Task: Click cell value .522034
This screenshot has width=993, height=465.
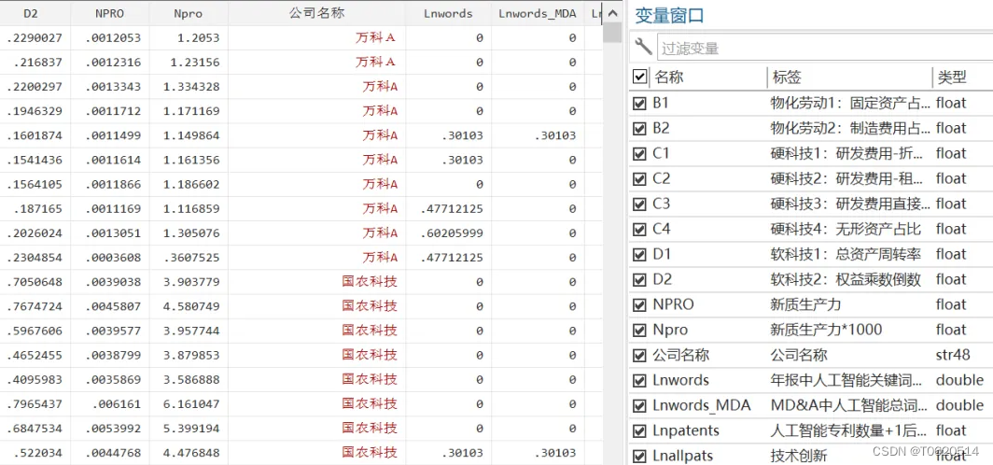Action: (x=38, y=452)
